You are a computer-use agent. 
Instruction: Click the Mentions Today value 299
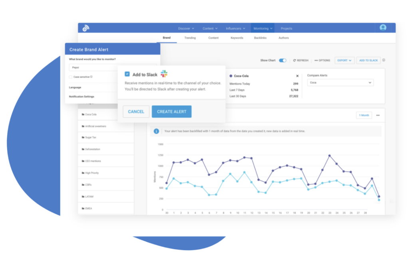(x=296, y=84)
